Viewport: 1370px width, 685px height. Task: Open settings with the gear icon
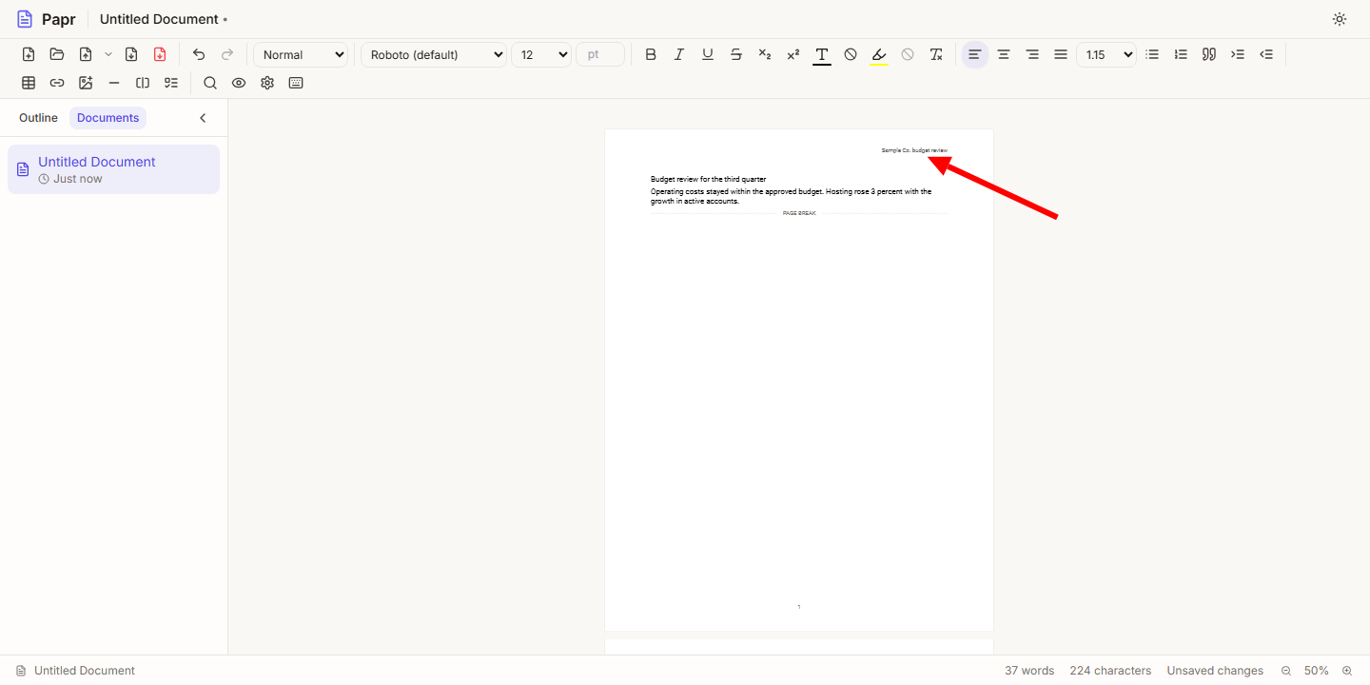267,83
